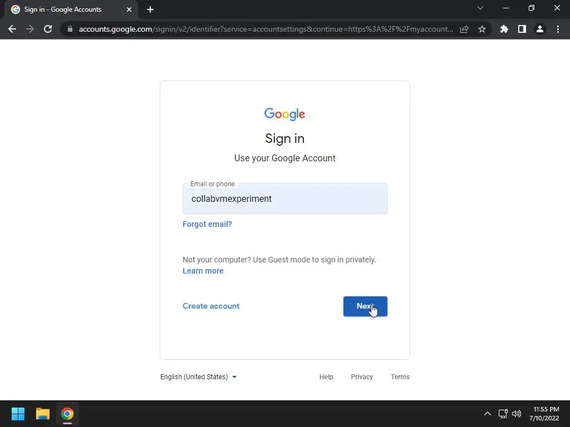570x427 pixels.
Task: Open the tab search chevron
Action: coord(480,8)
